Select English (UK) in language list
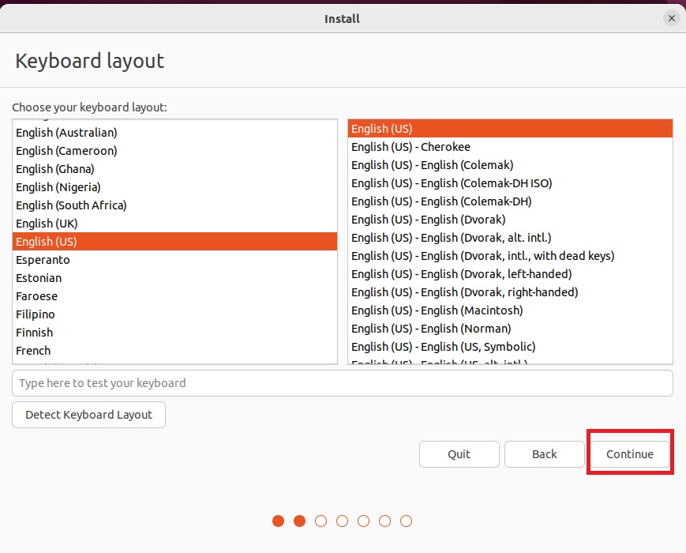686x553 pixels. point(47,224)
